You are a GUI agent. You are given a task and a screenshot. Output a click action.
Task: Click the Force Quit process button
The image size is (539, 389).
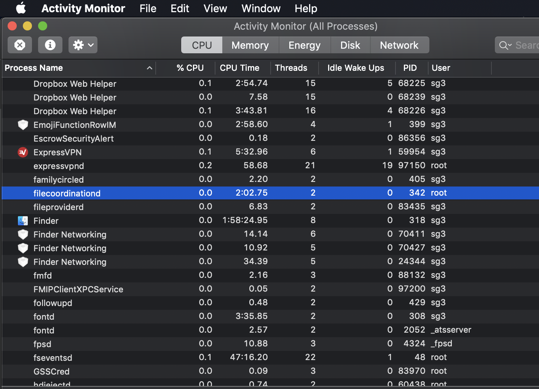coord(20,45)
